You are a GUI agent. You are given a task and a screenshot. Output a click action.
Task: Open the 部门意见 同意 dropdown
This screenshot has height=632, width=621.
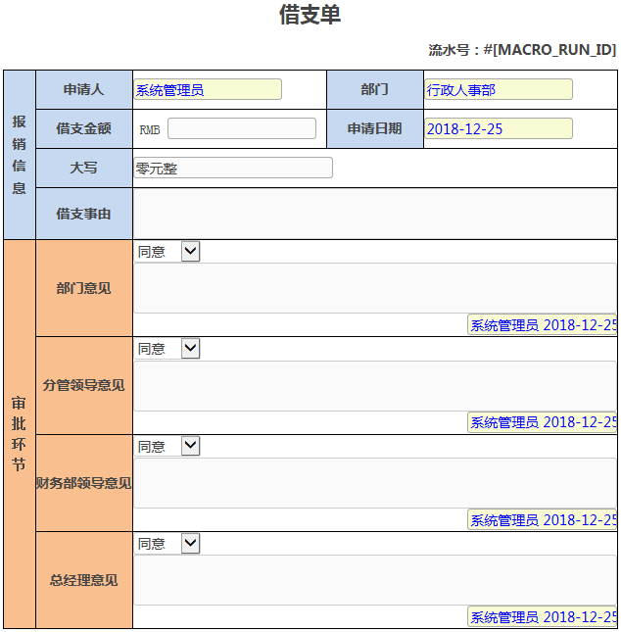tap(167, 252)
